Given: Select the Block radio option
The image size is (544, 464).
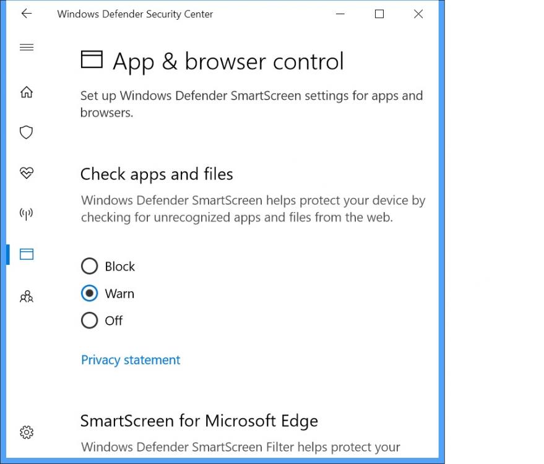Looking at the screenshot, I should pos(89,266).
